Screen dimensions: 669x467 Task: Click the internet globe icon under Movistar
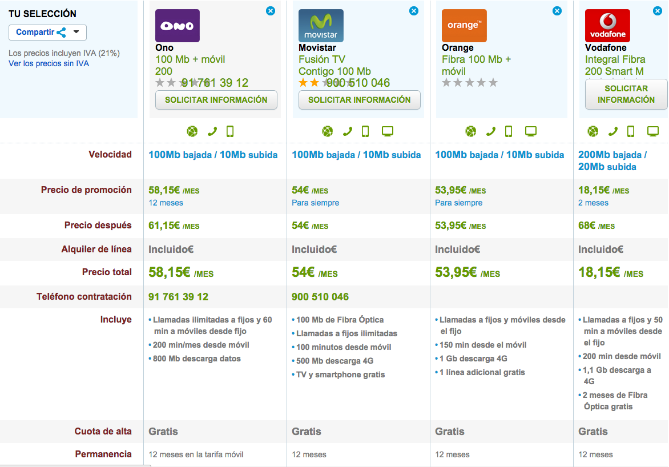(328, 131)
